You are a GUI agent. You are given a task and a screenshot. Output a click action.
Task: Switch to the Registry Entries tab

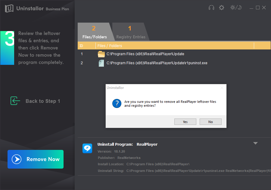(x=131, y=32)
